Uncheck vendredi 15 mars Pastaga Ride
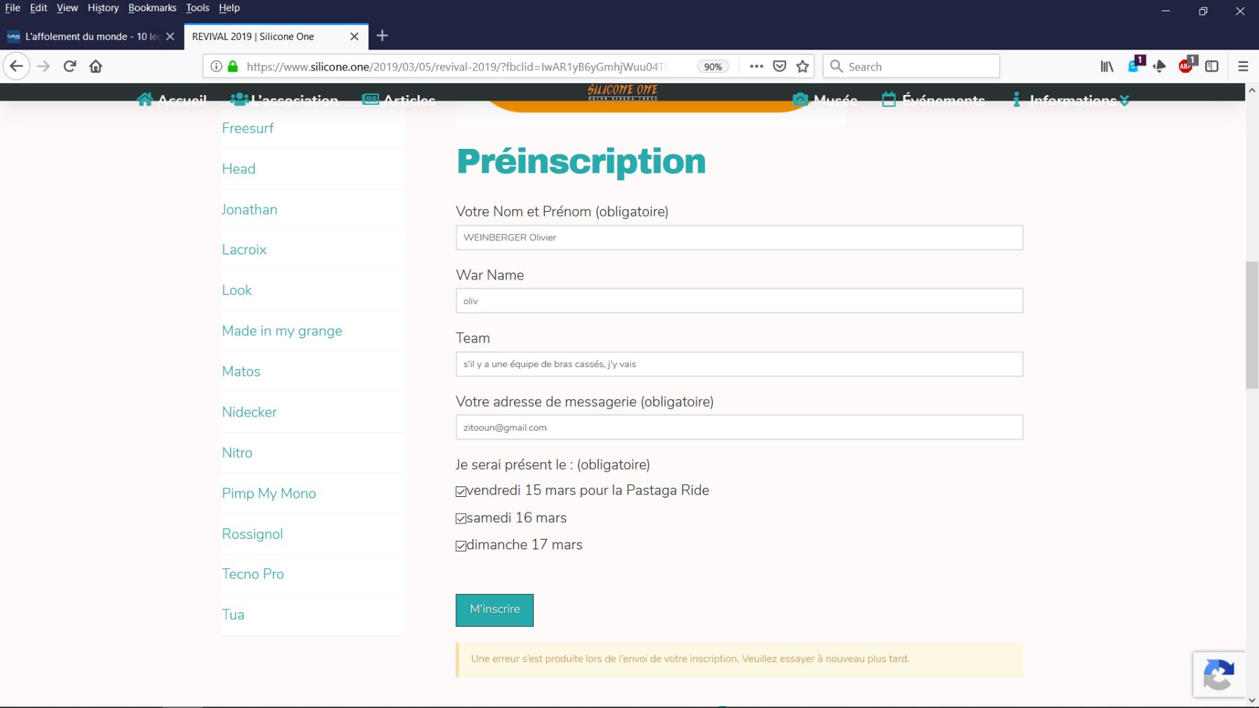1259x708 pixels. coord(461,491)
